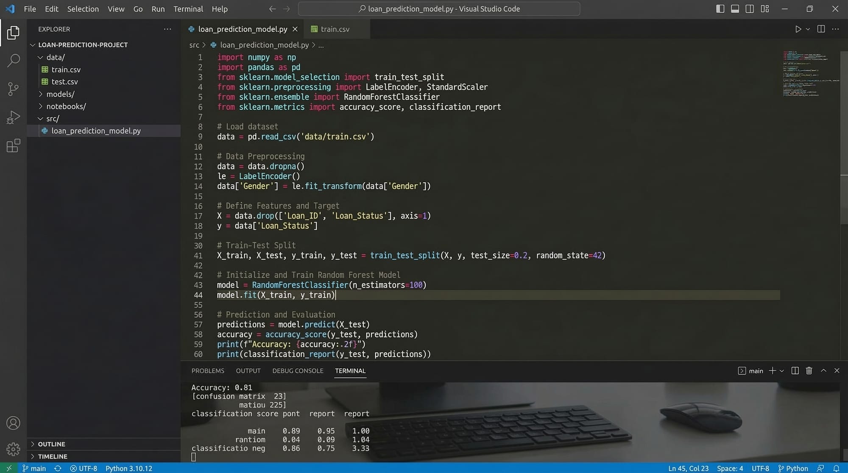
Task: Switch to the PROBLEMS panel tab
Action: [208, 371]
